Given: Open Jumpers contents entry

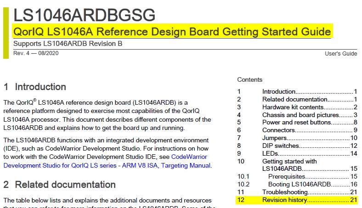Looking at the screenshot, I should point(297,138).
